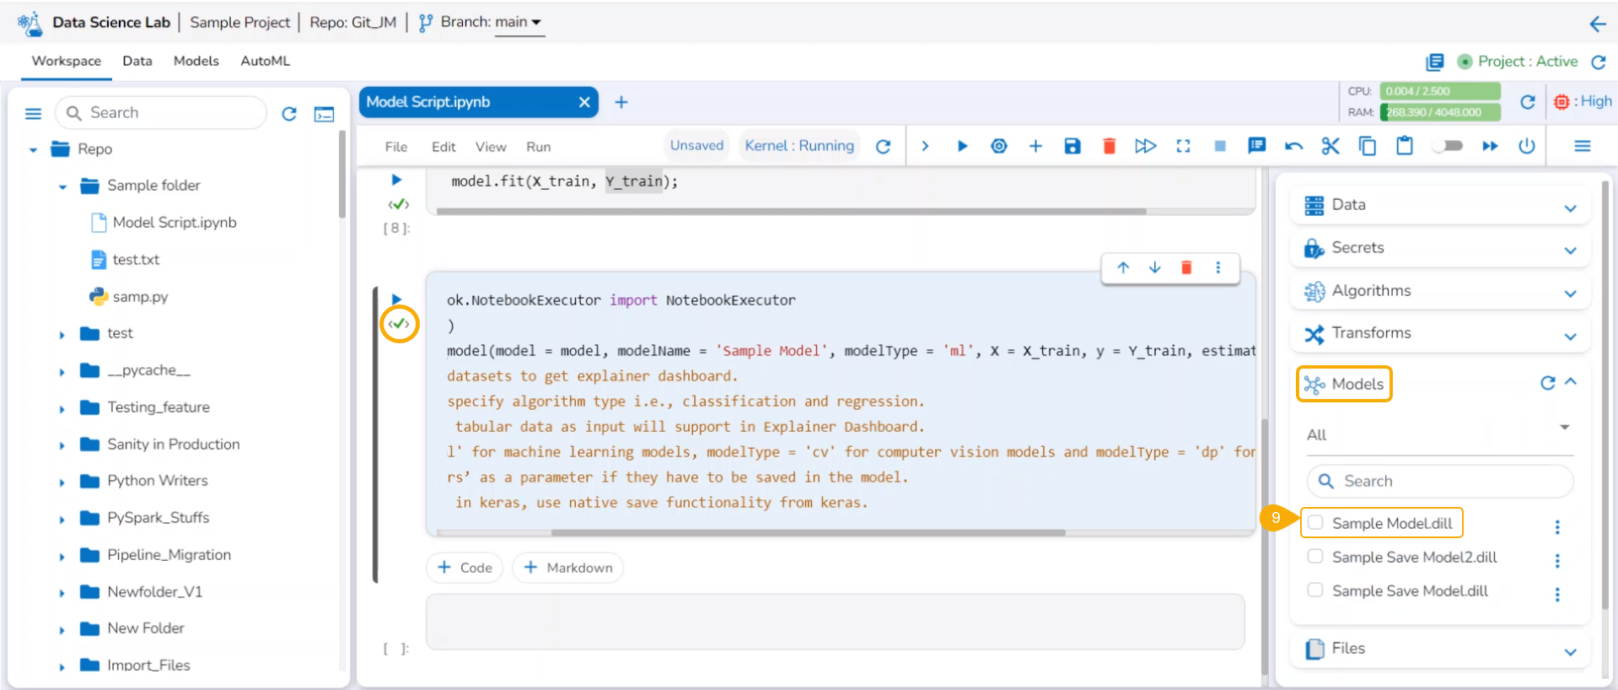The width and height of the screenshot is (1618, 690).
Task: Click the save notebook icon in toolbar
Action: click(x=1072, y=146)
